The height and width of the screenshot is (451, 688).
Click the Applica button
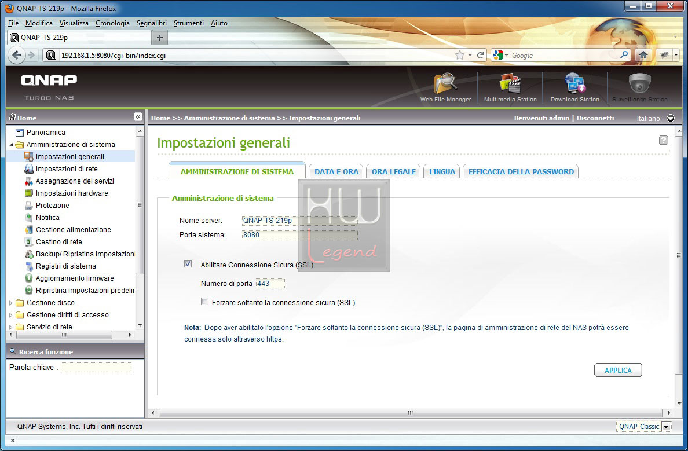click(618, 370)
